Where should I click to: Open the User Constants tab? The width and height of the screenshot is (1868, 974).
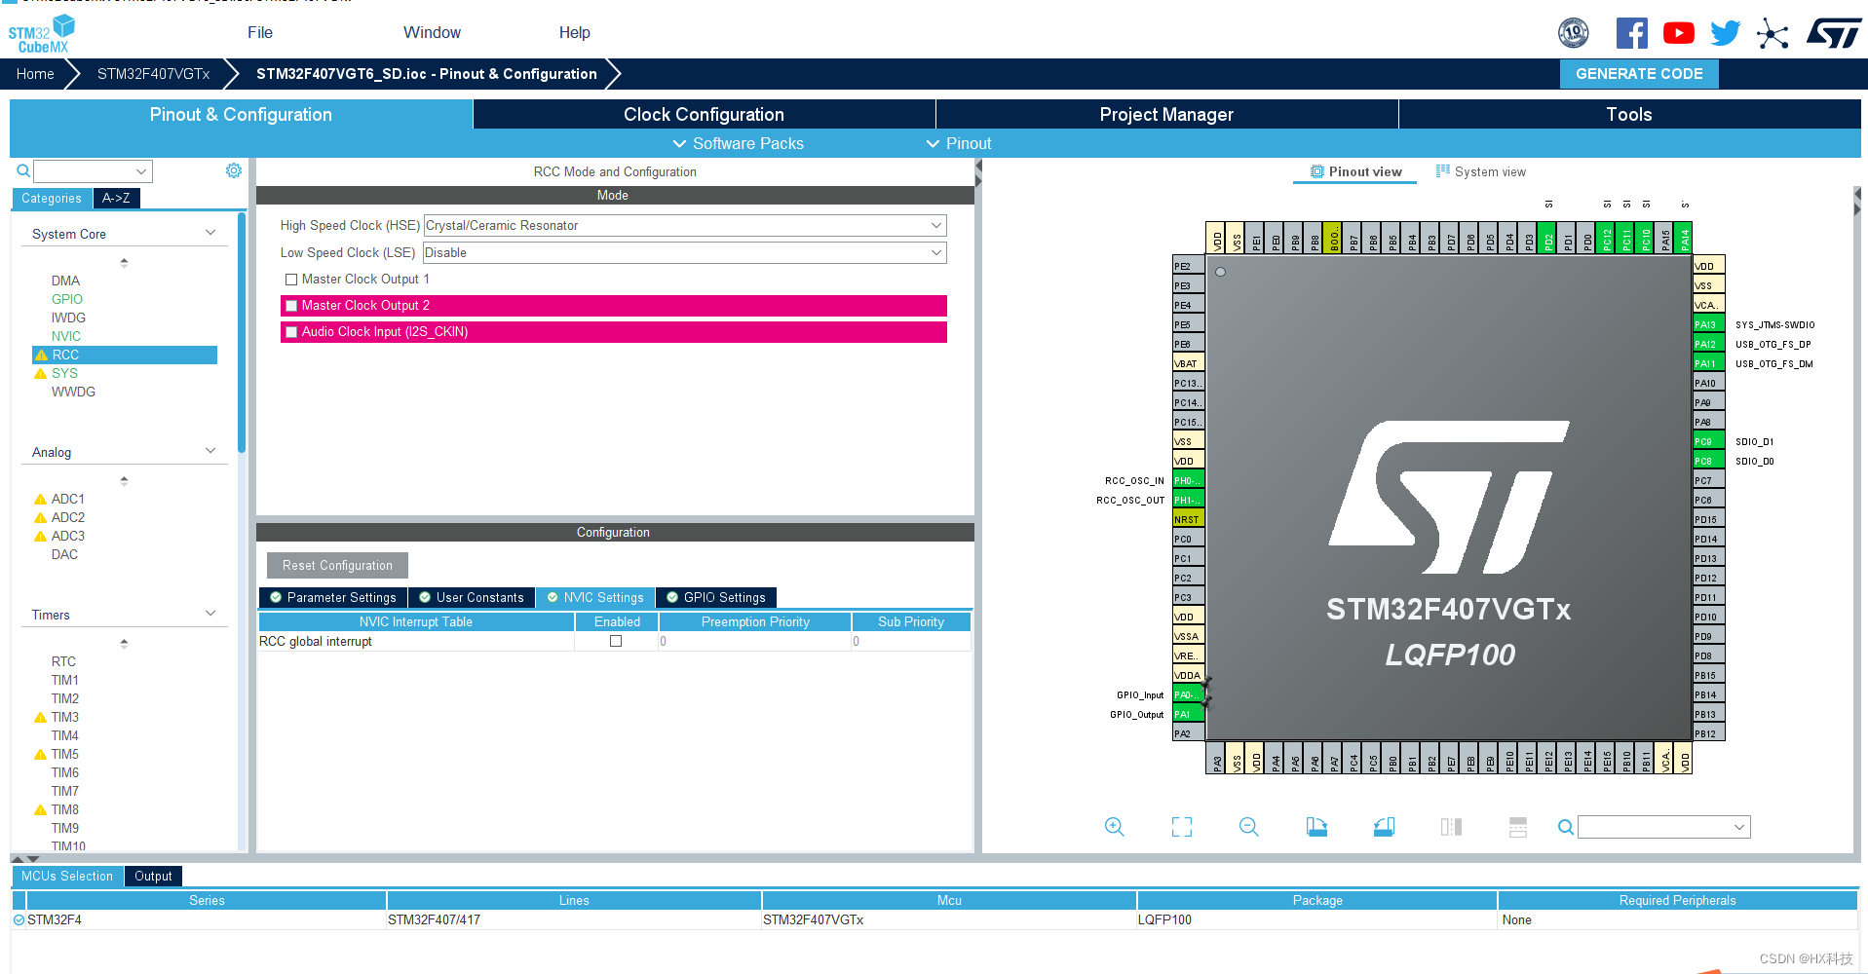coord(472,597)
